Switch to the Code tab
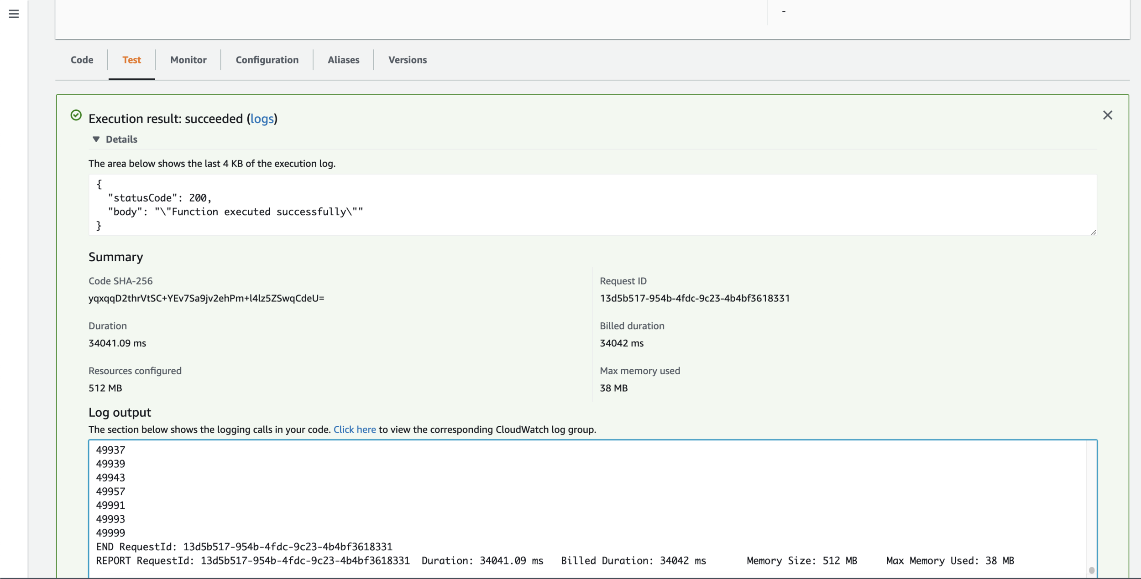This screenshot has width=1141, height=579. [x=82, y=60]
